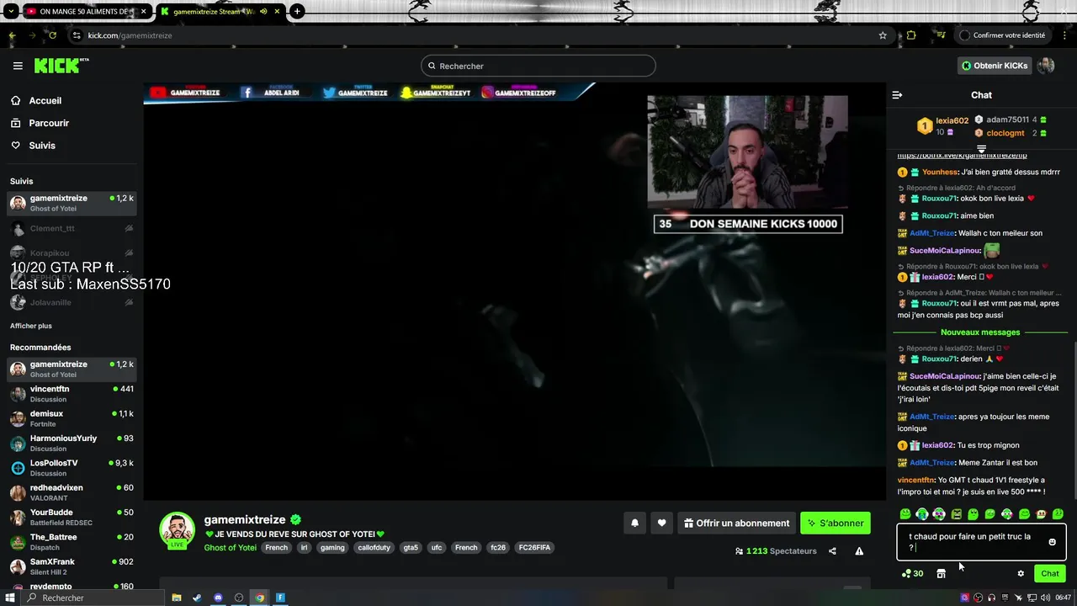1077x606 pixels.
Task: Click the headset icon in system tray
Action: click(991, 598)
